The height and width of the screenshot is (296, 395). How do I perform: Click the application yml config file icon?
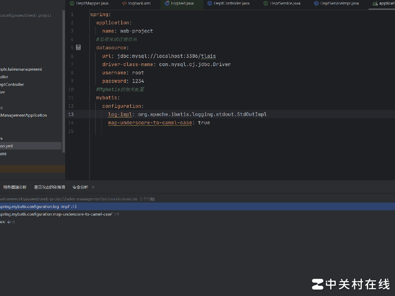pos(375,3)
